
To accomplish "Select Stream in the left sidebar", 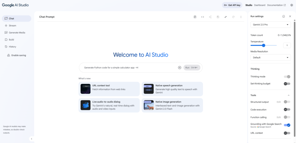I will 12,25.
